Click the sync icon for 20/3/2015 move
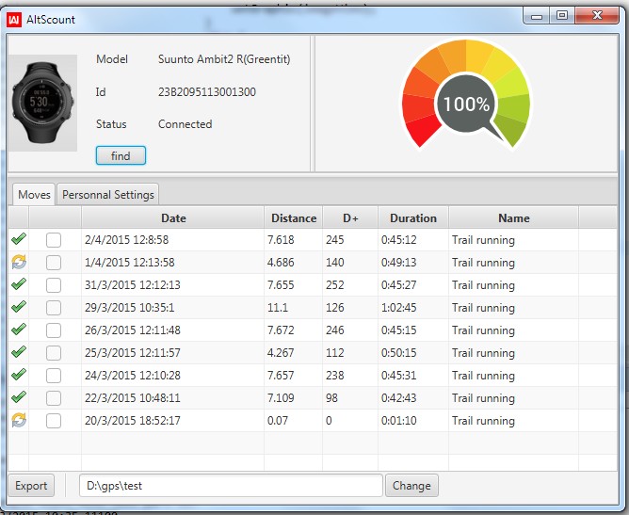The image size is (629, 515). coord(19,420)
